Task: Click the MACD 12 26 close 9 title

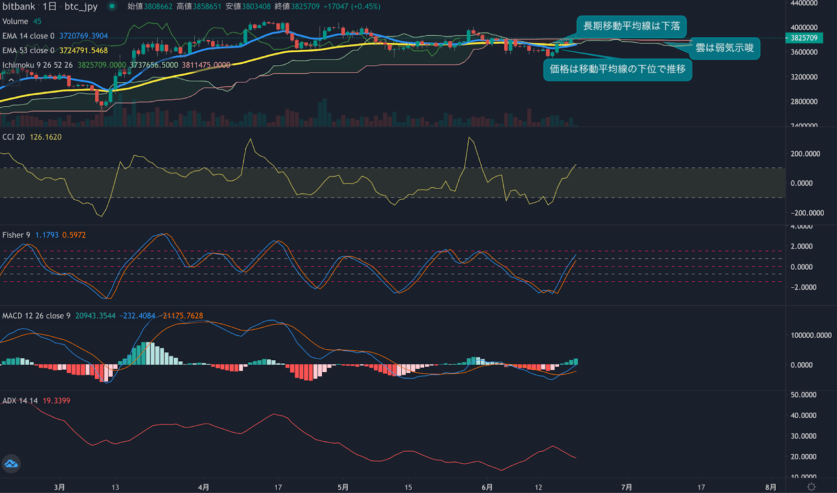Action: coord(36,316)
